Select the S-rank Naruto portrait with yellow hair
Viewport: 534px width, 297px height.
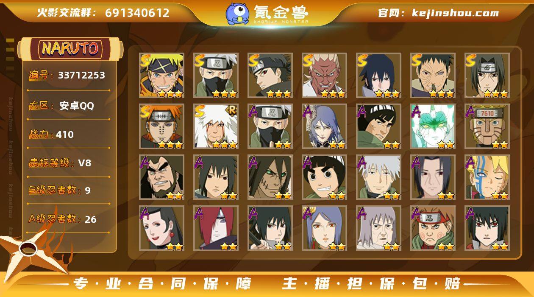pyautogui.click(x=161, y=76)
